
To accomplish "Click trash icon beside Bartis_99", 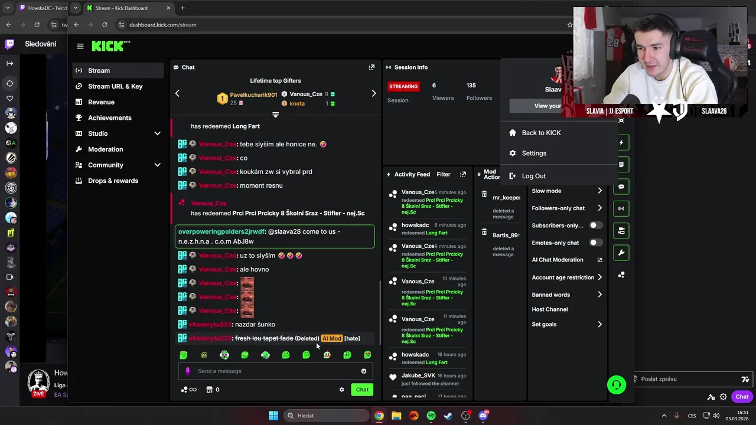I will (484, 232).
